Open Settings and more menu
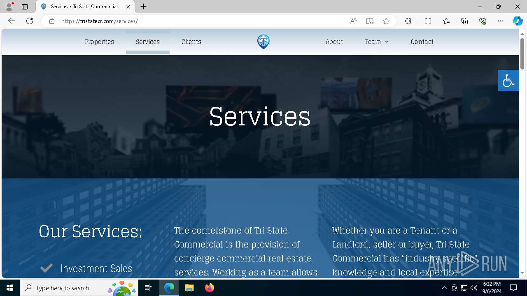 501,21
